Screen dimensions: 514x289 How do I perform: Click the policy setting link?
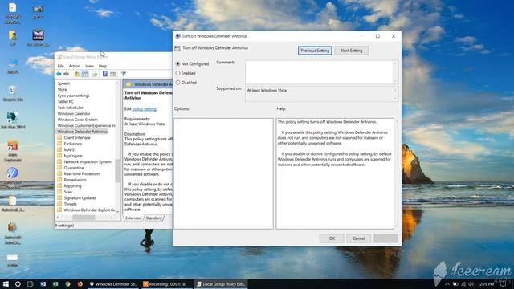coord(145,109)
